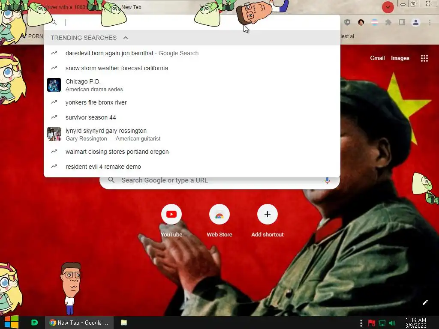Viewport: 439px width, 329px height.
Task: Open the taskbar clock 1:06 AM
Action: tap(416, 323)
